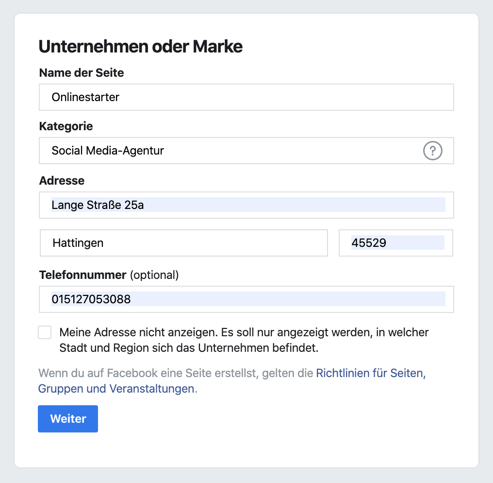493x483 pixels.
Task: Click the Weiter button
Action: click(68, 419)
